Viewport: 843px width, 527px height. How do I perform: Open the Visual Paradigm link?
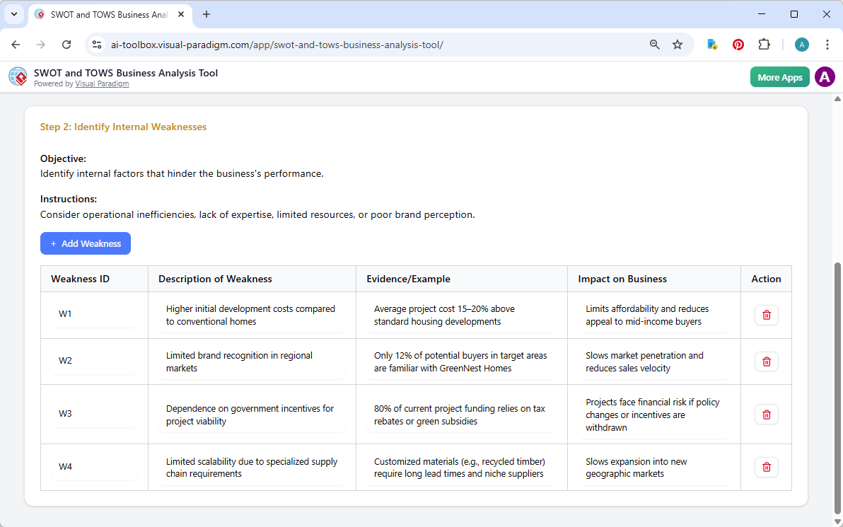click(x=102, y=83)
